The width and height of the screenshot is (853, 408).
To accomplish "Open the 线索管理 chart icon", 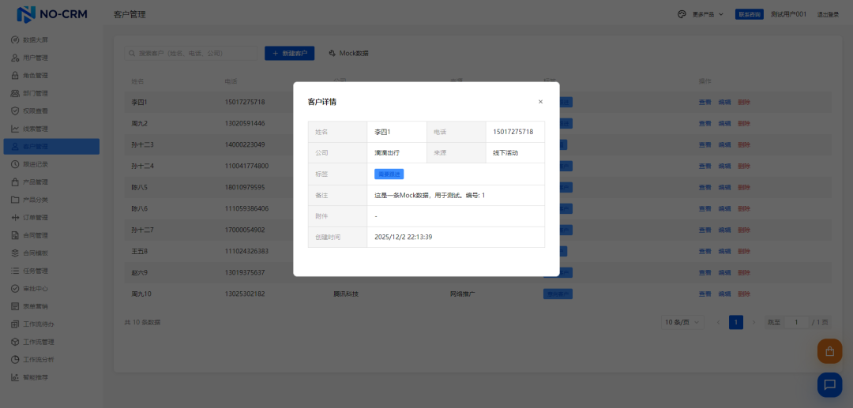I will tap(15, 129).
